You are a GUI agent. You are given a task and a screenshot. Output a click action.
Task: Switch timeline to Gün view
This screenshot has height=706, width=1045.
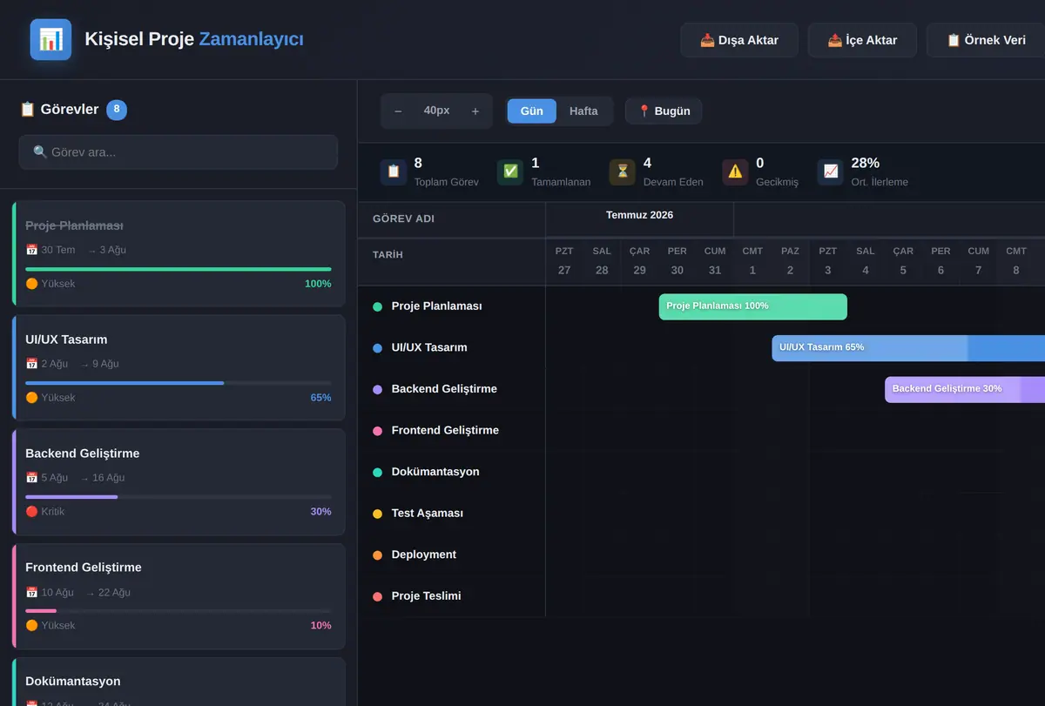(532, 111)
